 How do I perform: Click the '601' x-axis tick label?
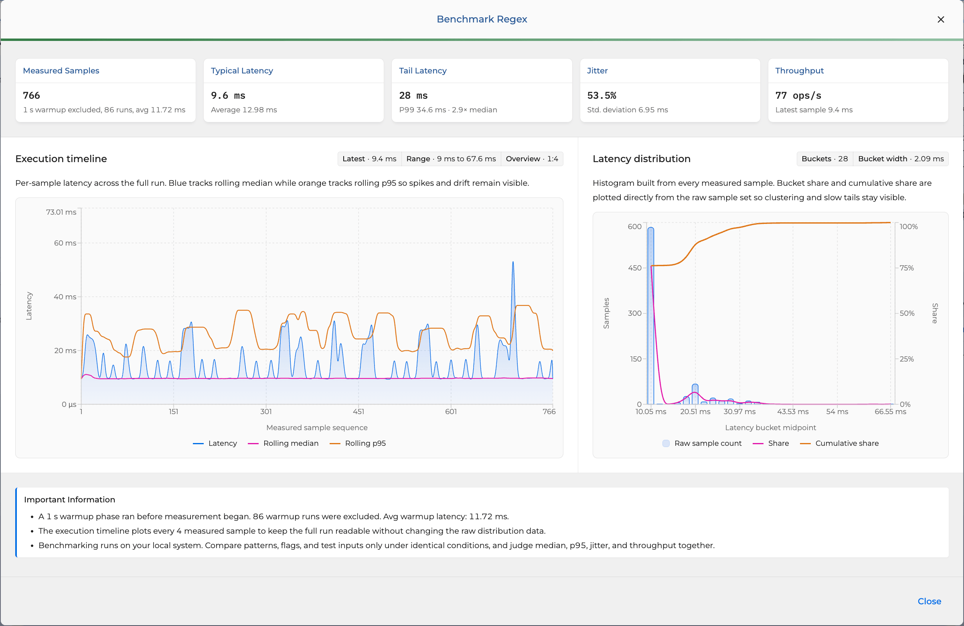[451, 412]
